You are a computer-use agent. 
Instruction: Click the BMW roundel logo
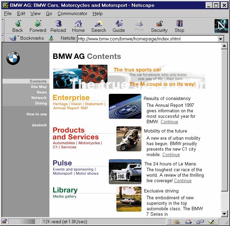click(x=13, y=58)
